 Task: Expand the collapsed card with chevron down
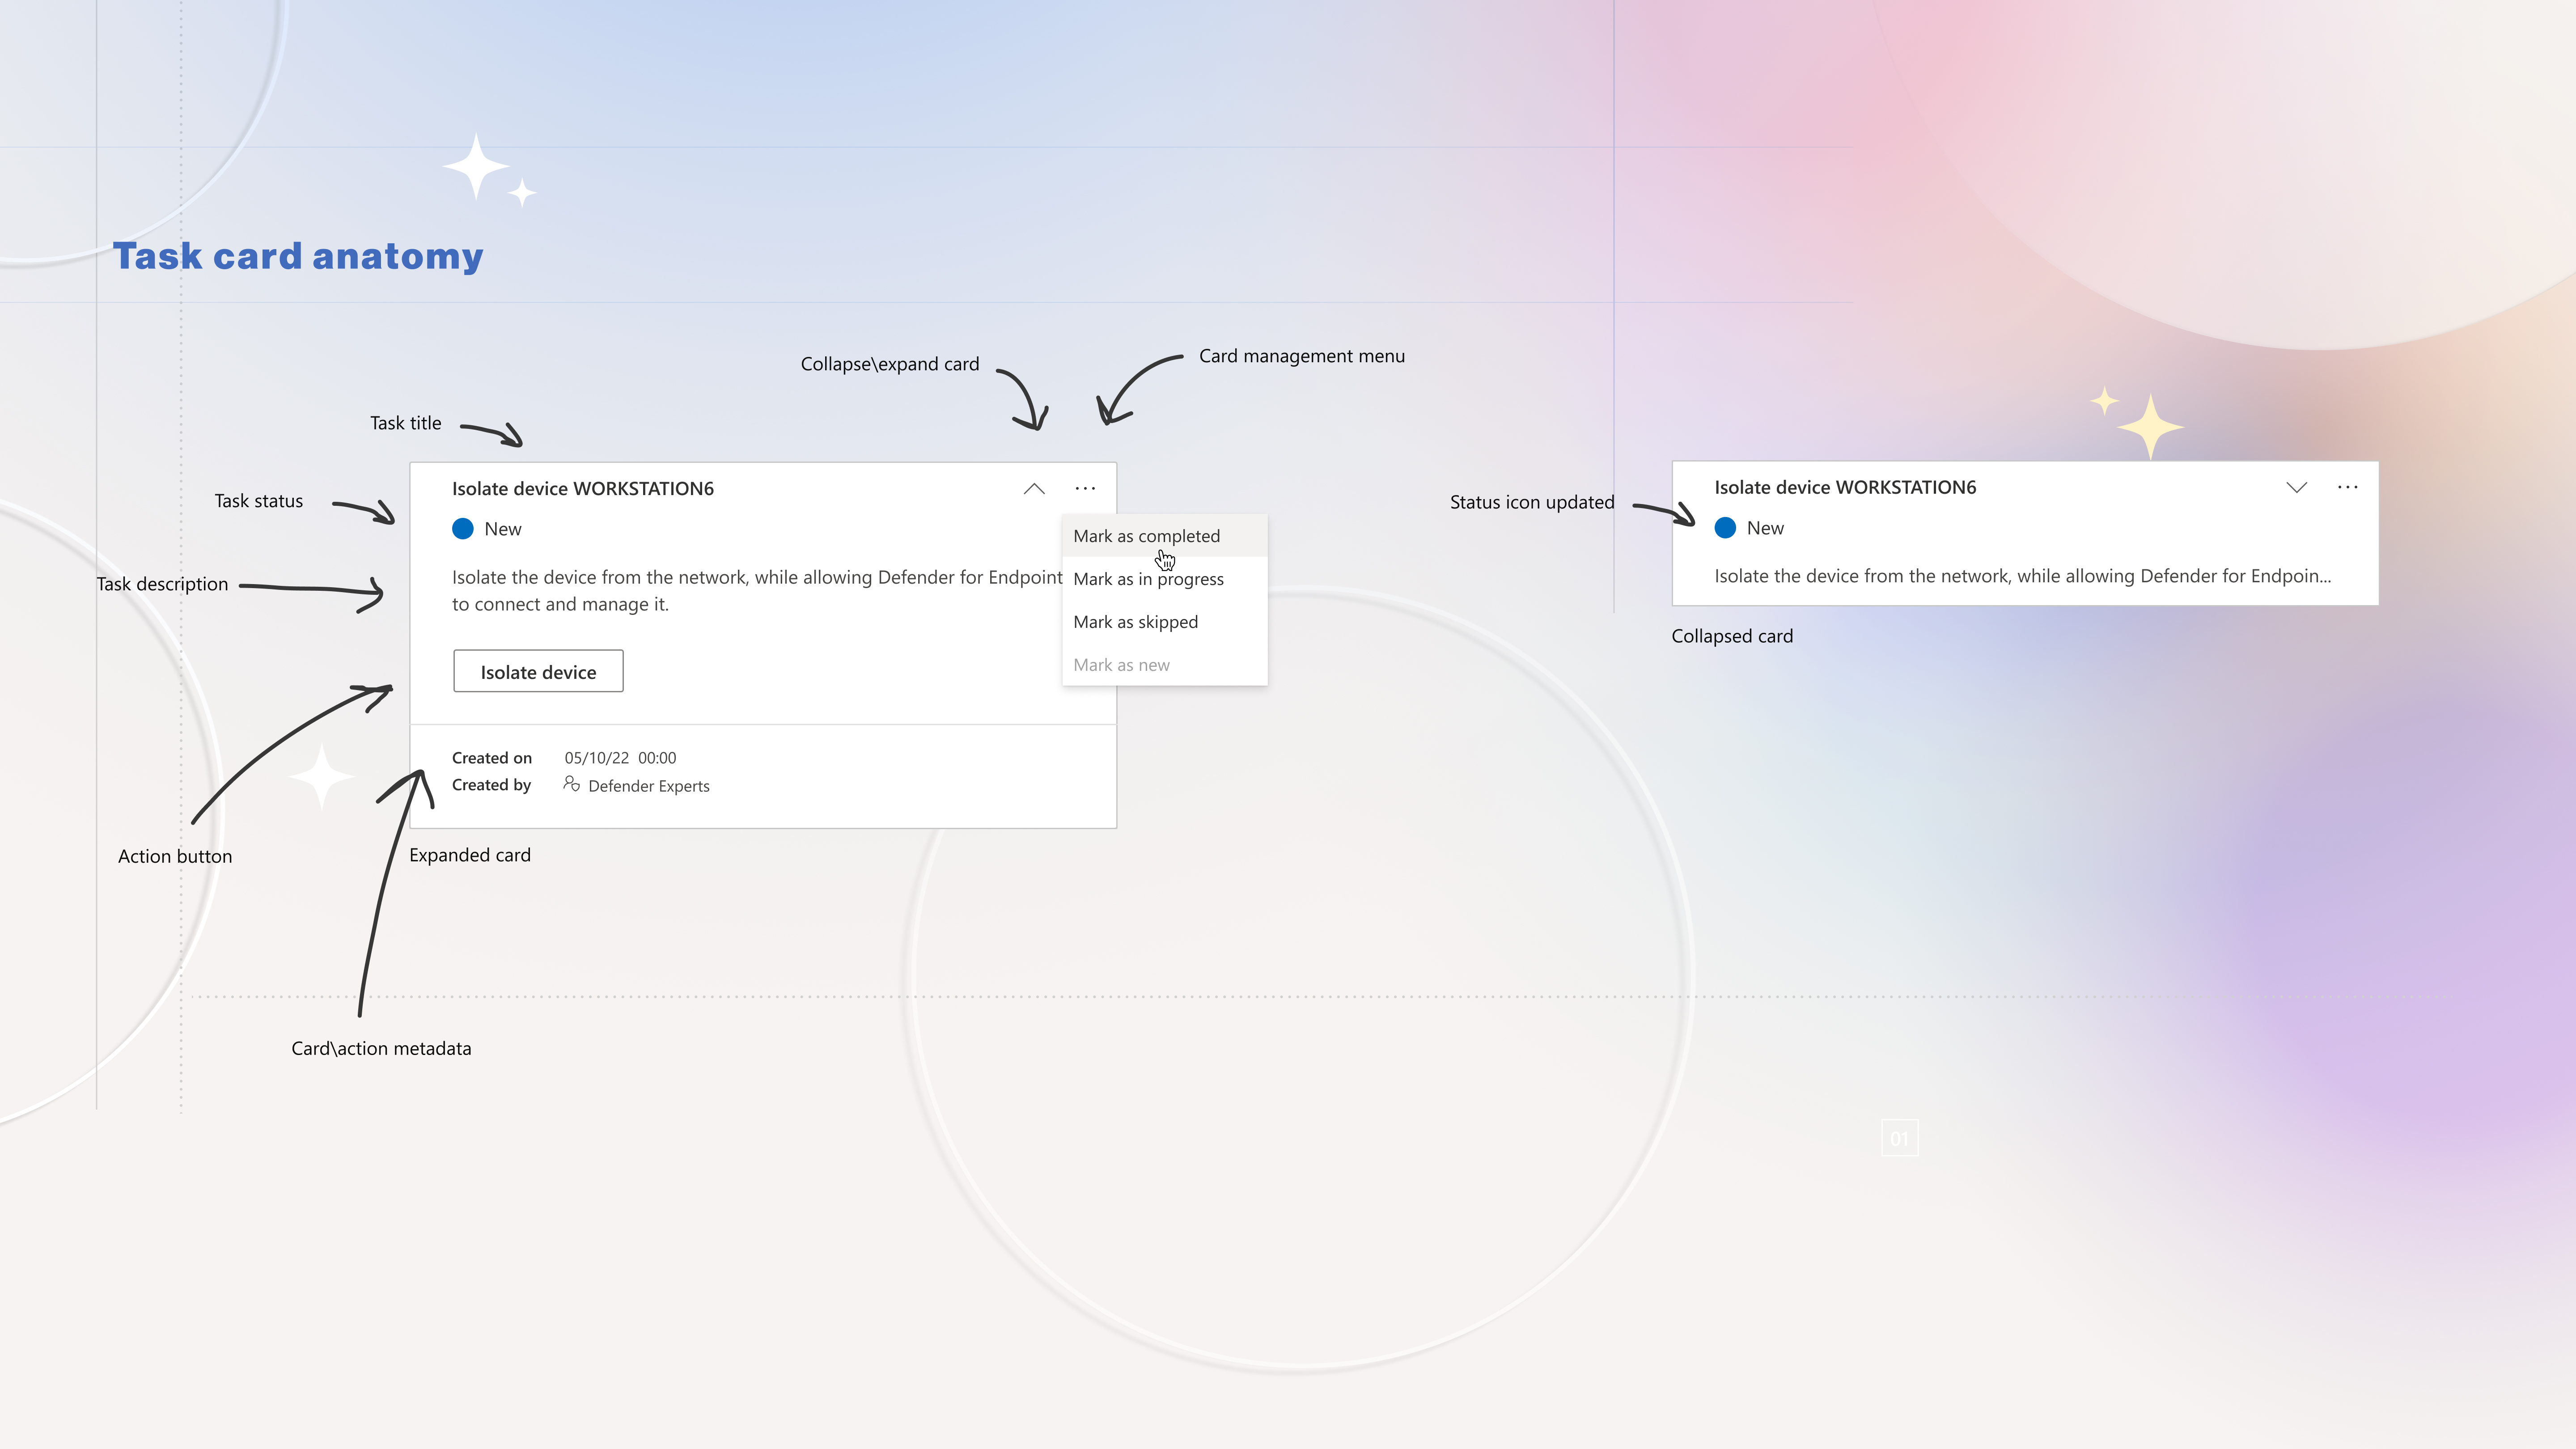(x=2297, y=488)
